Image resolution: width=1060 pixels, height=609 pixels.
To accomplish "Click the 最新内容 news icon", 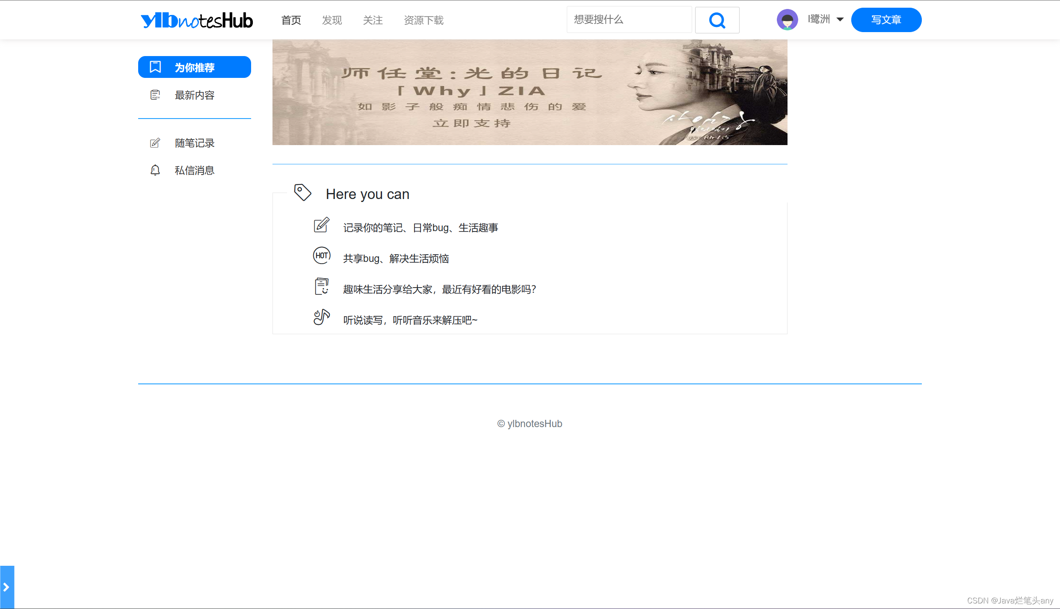I will 155,95.
